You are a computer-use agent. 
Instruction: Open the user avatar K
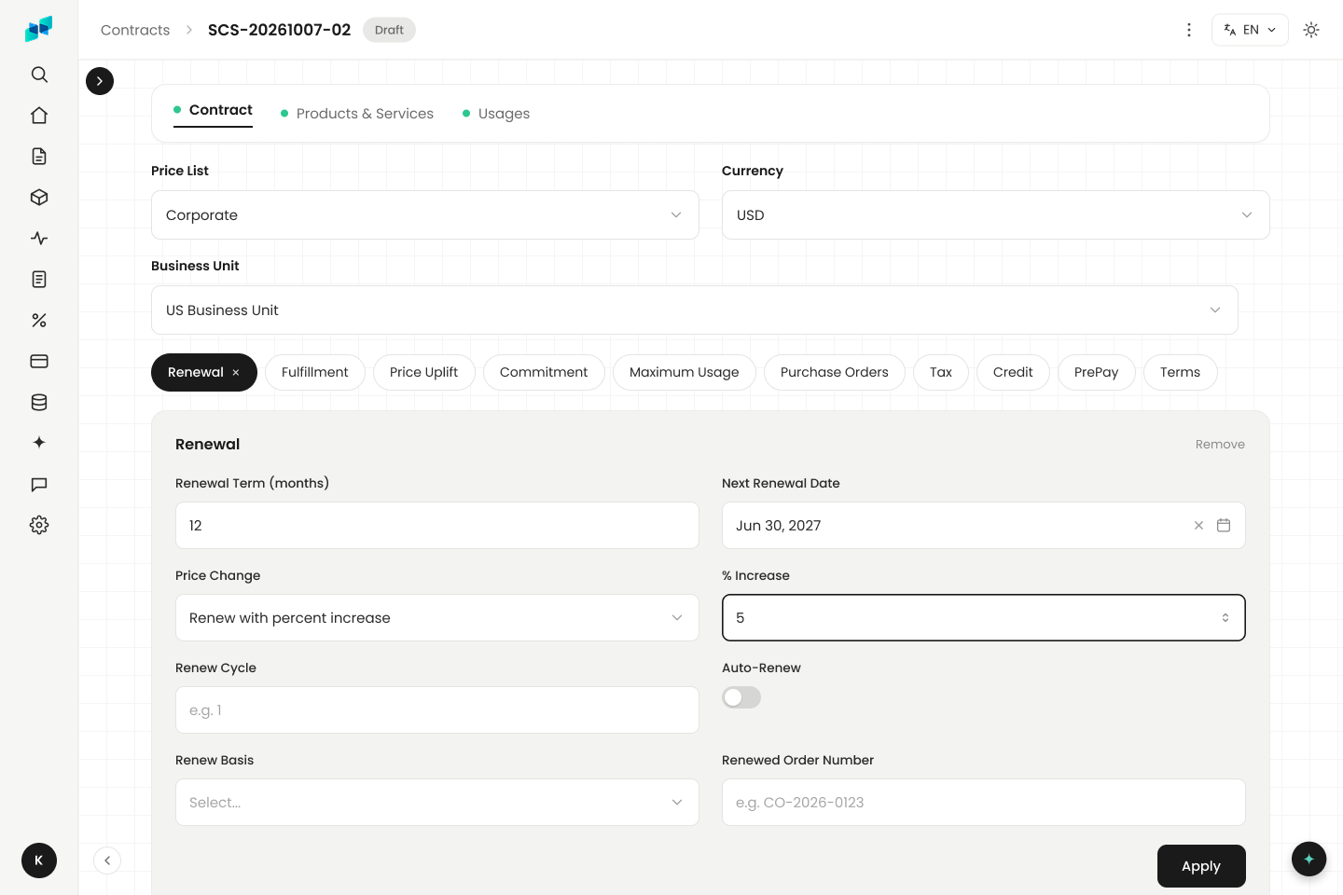click(x=39, y=861)
